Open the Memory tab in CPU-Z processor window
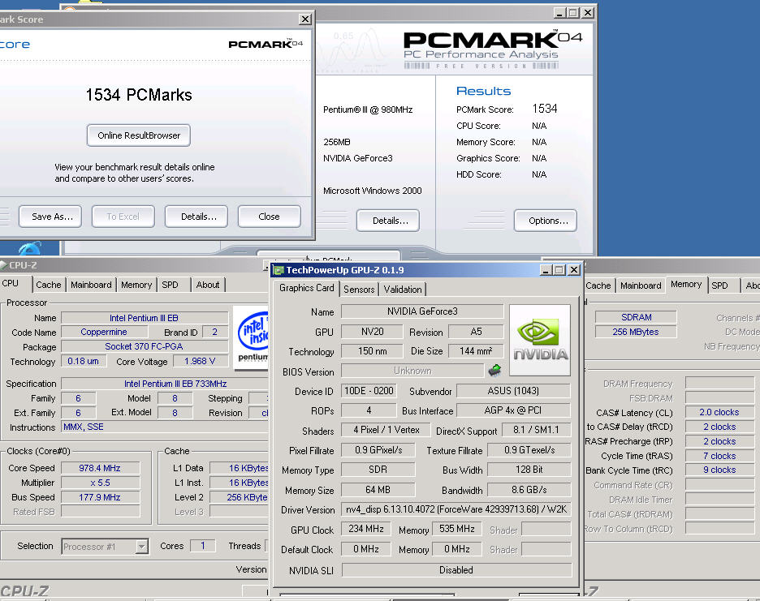Image resolution: width=760 pixels, height=601 pixels. pyautogui.click(x=136, y=285)
